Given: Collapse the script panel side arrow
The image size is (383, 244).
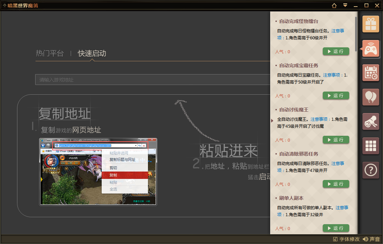Looking at the screenshot, I should pos(272,120).
